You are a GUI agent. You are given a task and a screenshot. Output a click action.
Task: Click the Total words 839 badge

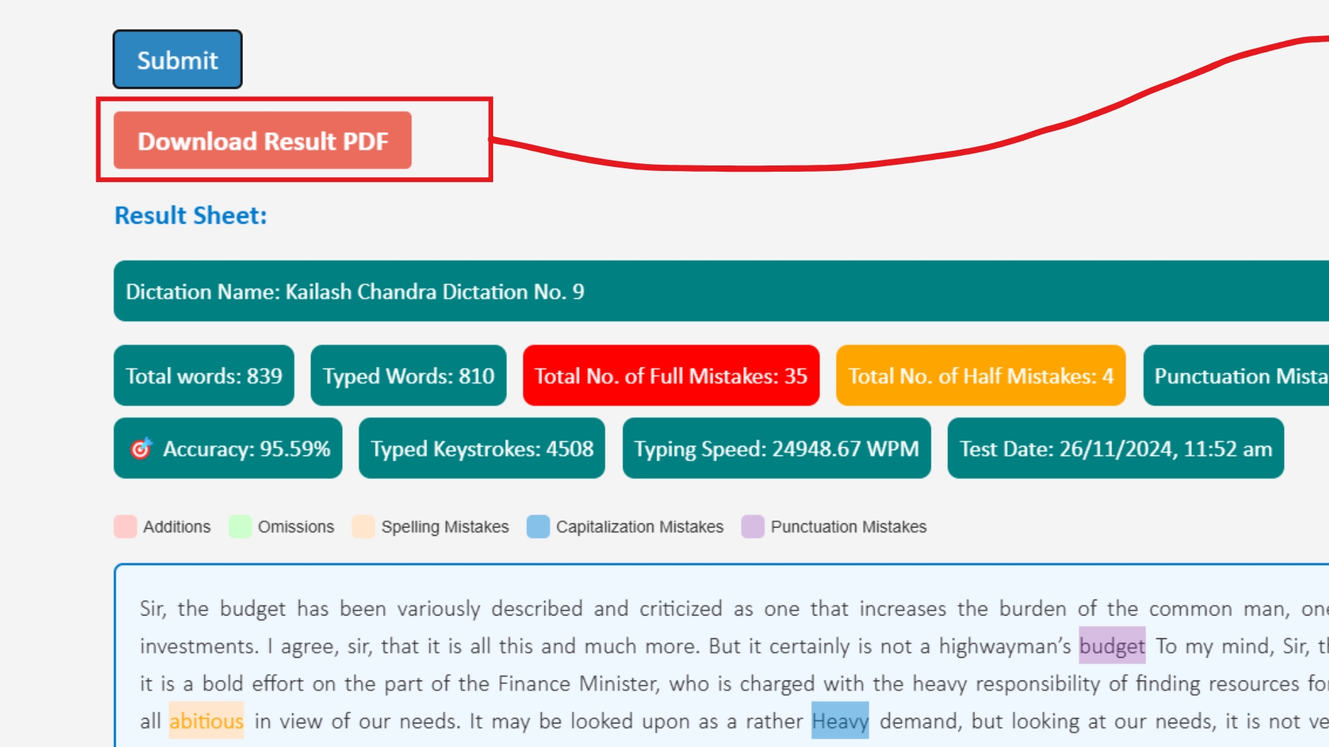tap(204, 376)
